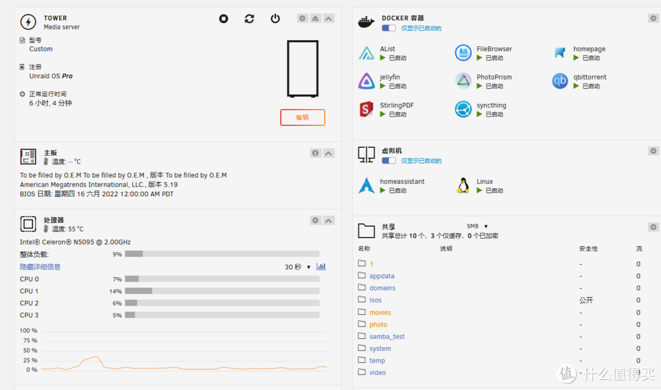The image size is (661, 390).
Task: Click the reboot server icon
Action: click(x=249, y=18)
